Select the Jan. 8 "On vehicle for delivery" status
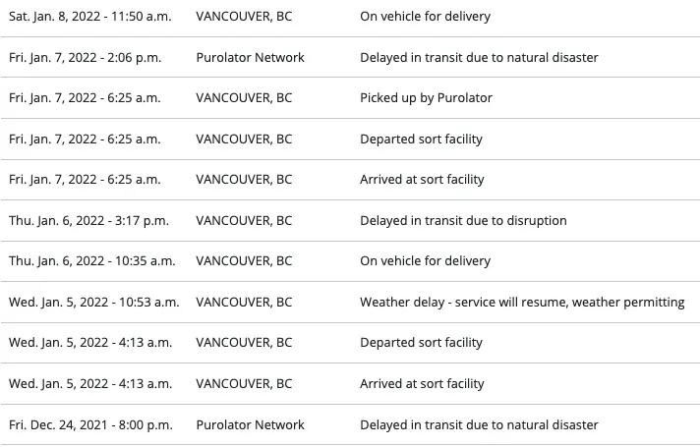 (425, 17)
